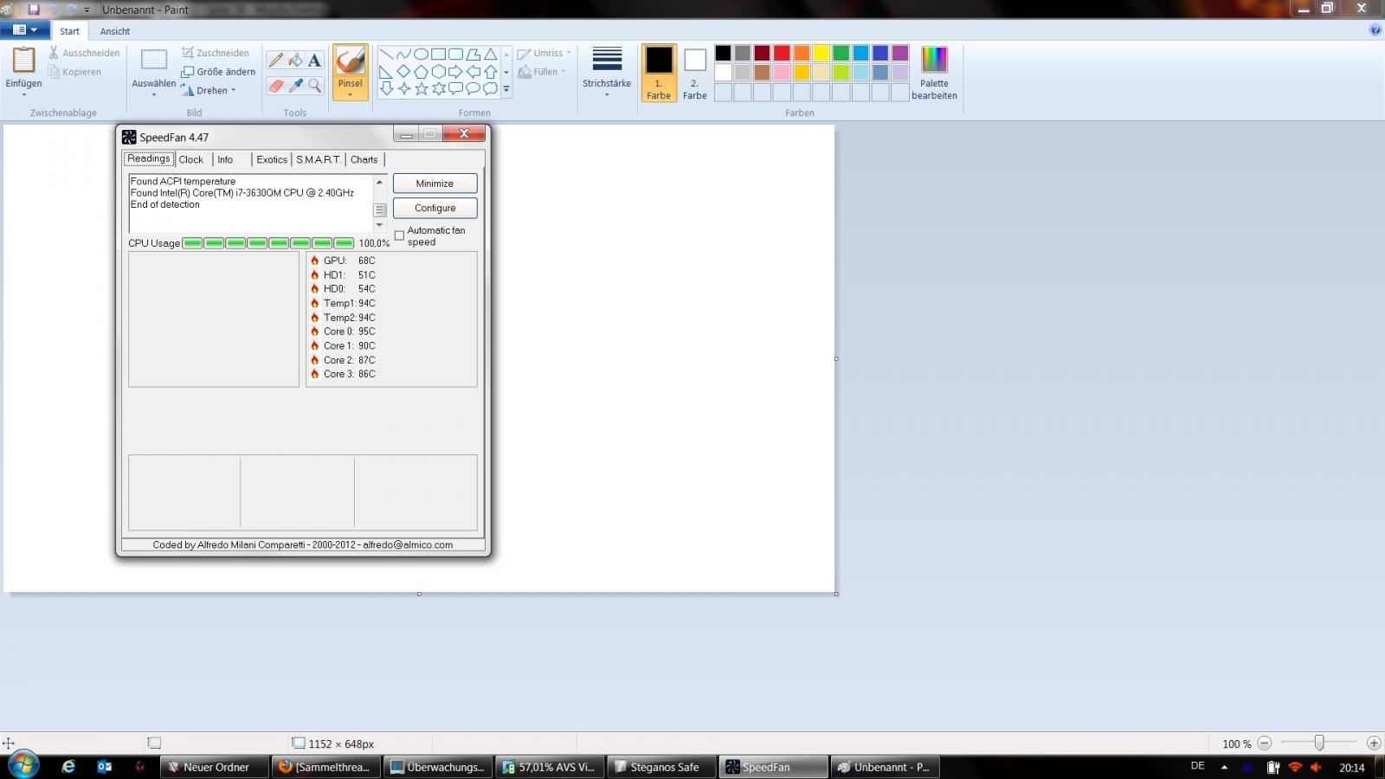
Task: Click the 20:14 system clock
Action: [x=1352, y=767]
